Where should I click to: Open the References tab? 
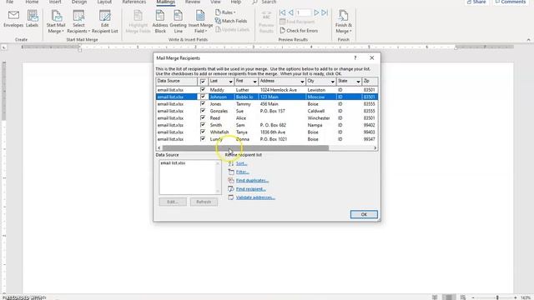point(134,2)
